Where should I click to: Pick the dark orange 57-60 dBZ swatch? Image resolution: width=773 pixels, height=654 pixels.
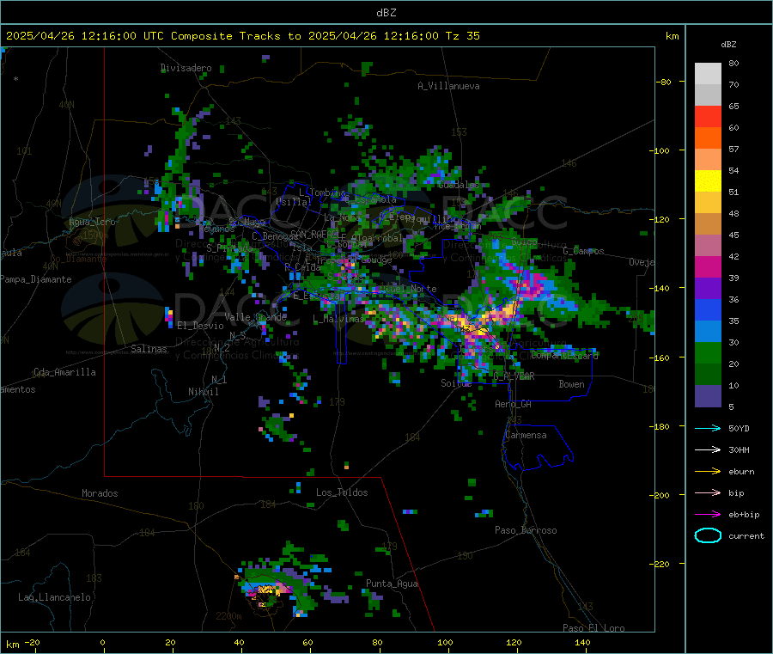point(708,138)
